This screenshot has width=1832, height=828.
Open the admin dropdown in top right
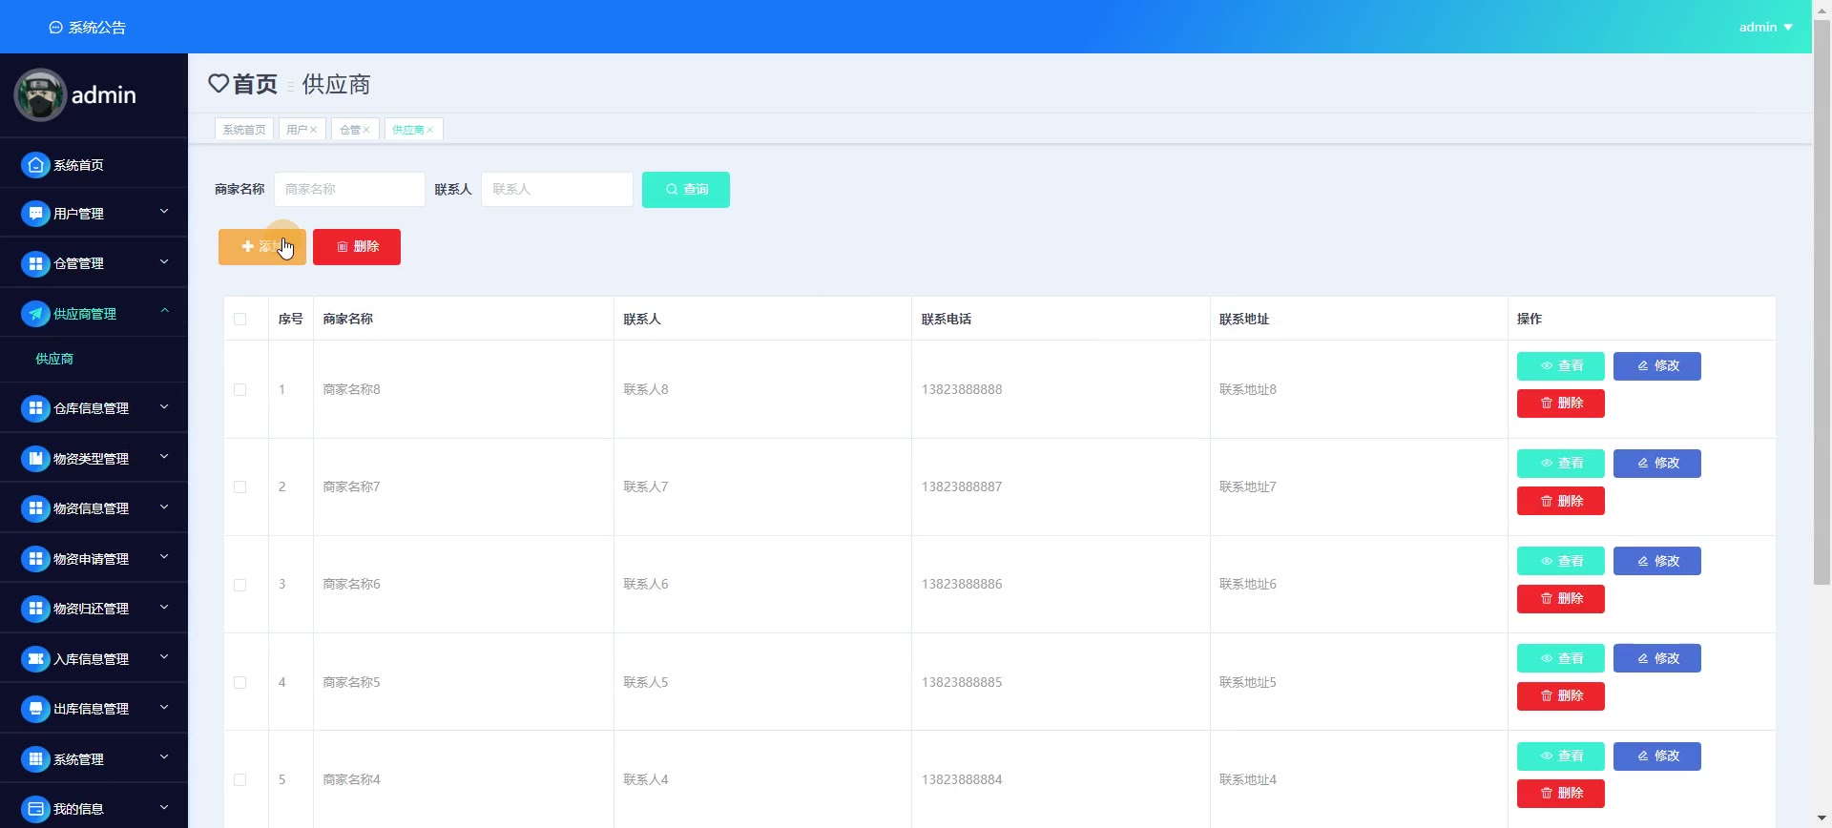[x=1764, y=27]
